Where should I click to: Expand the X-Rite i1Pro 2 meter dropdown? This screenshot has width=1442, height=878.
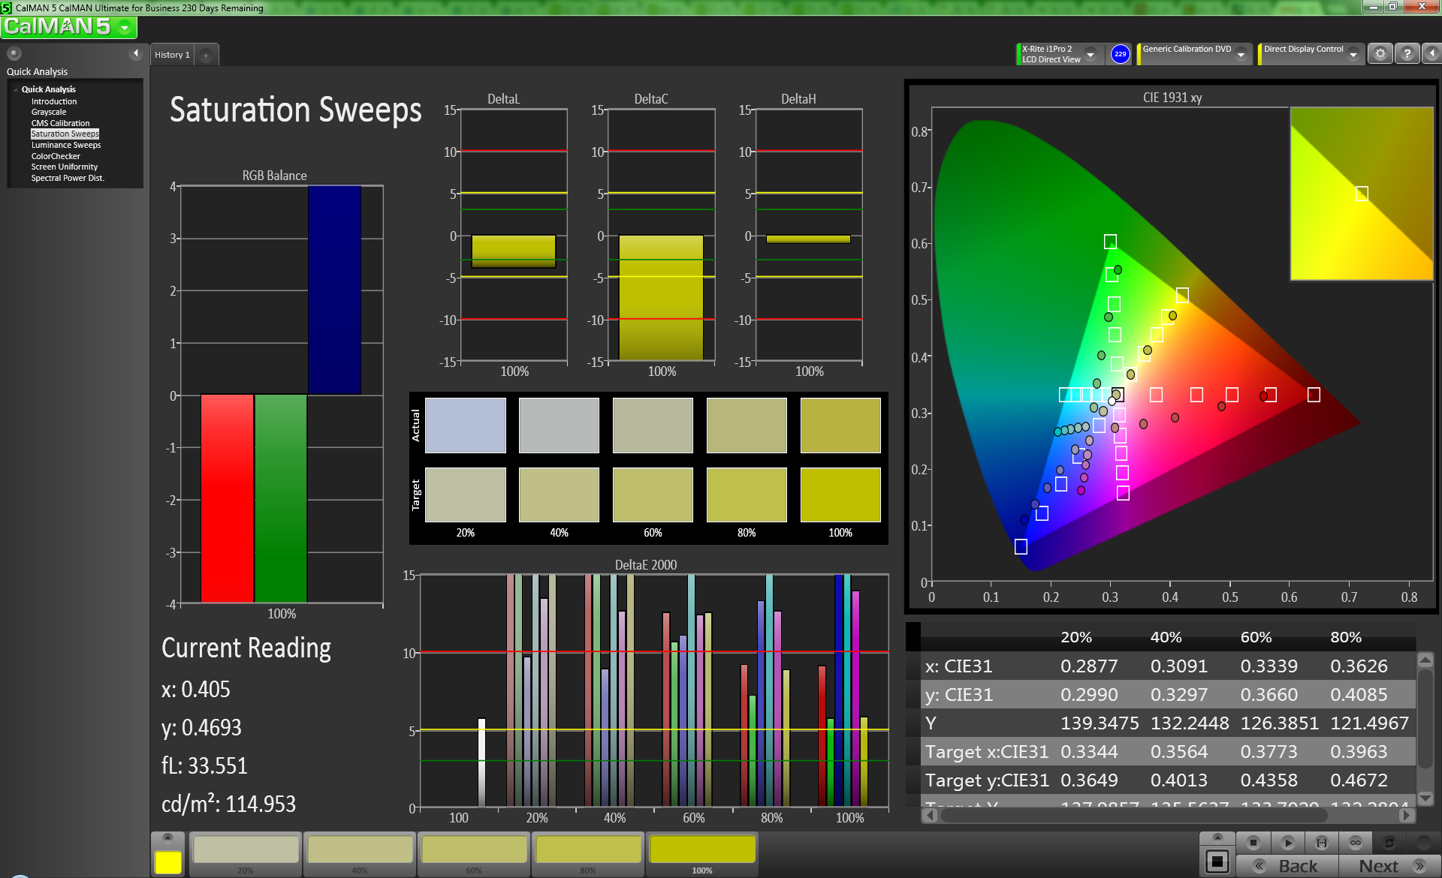pyautogui.click(x=1091, y=55)
